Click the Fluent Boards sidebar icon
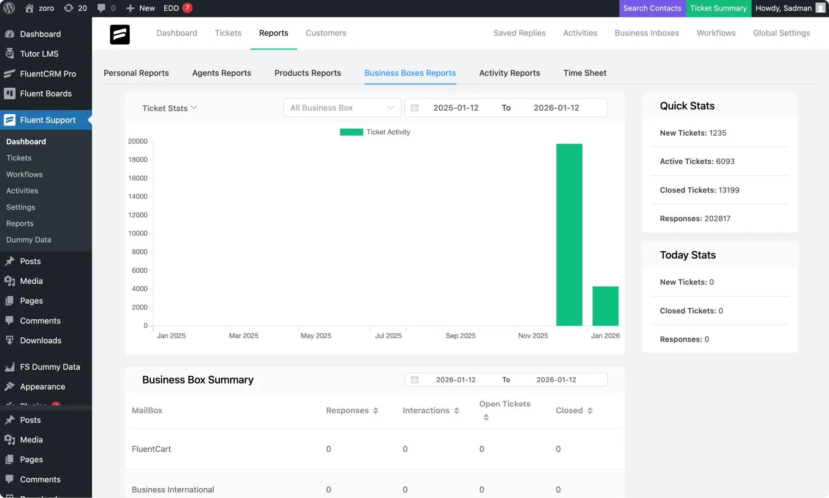The width and height of the screenshot is (829, 498). (x=9, y=93)
